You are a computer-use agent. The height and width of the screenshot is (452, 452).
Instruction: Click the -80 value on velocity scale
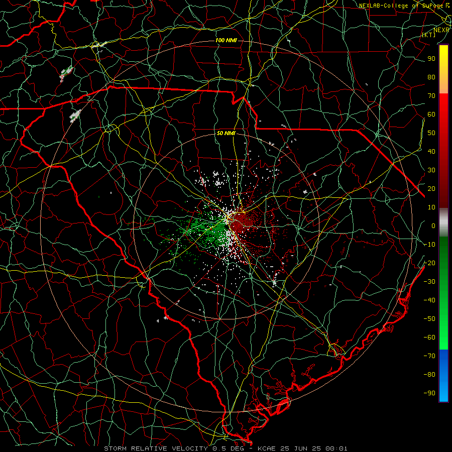pos(429,375)
